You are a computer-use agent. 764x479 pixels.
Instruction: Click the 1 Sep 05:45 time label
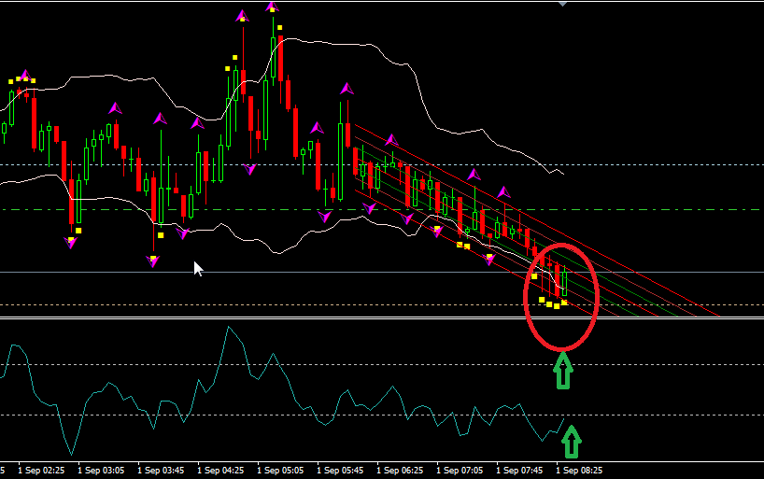click(x=340, y=471)
